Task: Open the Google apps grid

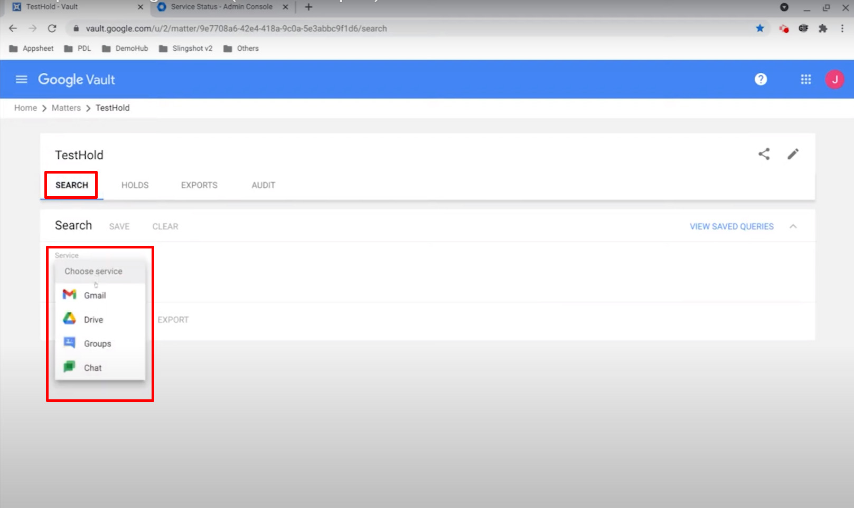Action: coord(805,79)
